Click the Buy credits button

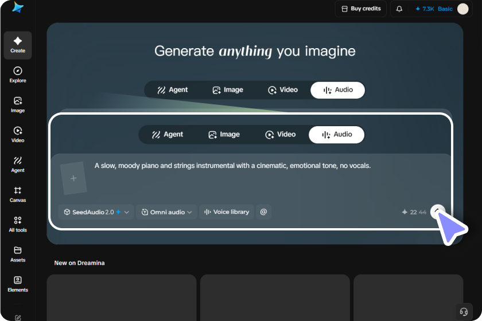(x=361, y=9)
